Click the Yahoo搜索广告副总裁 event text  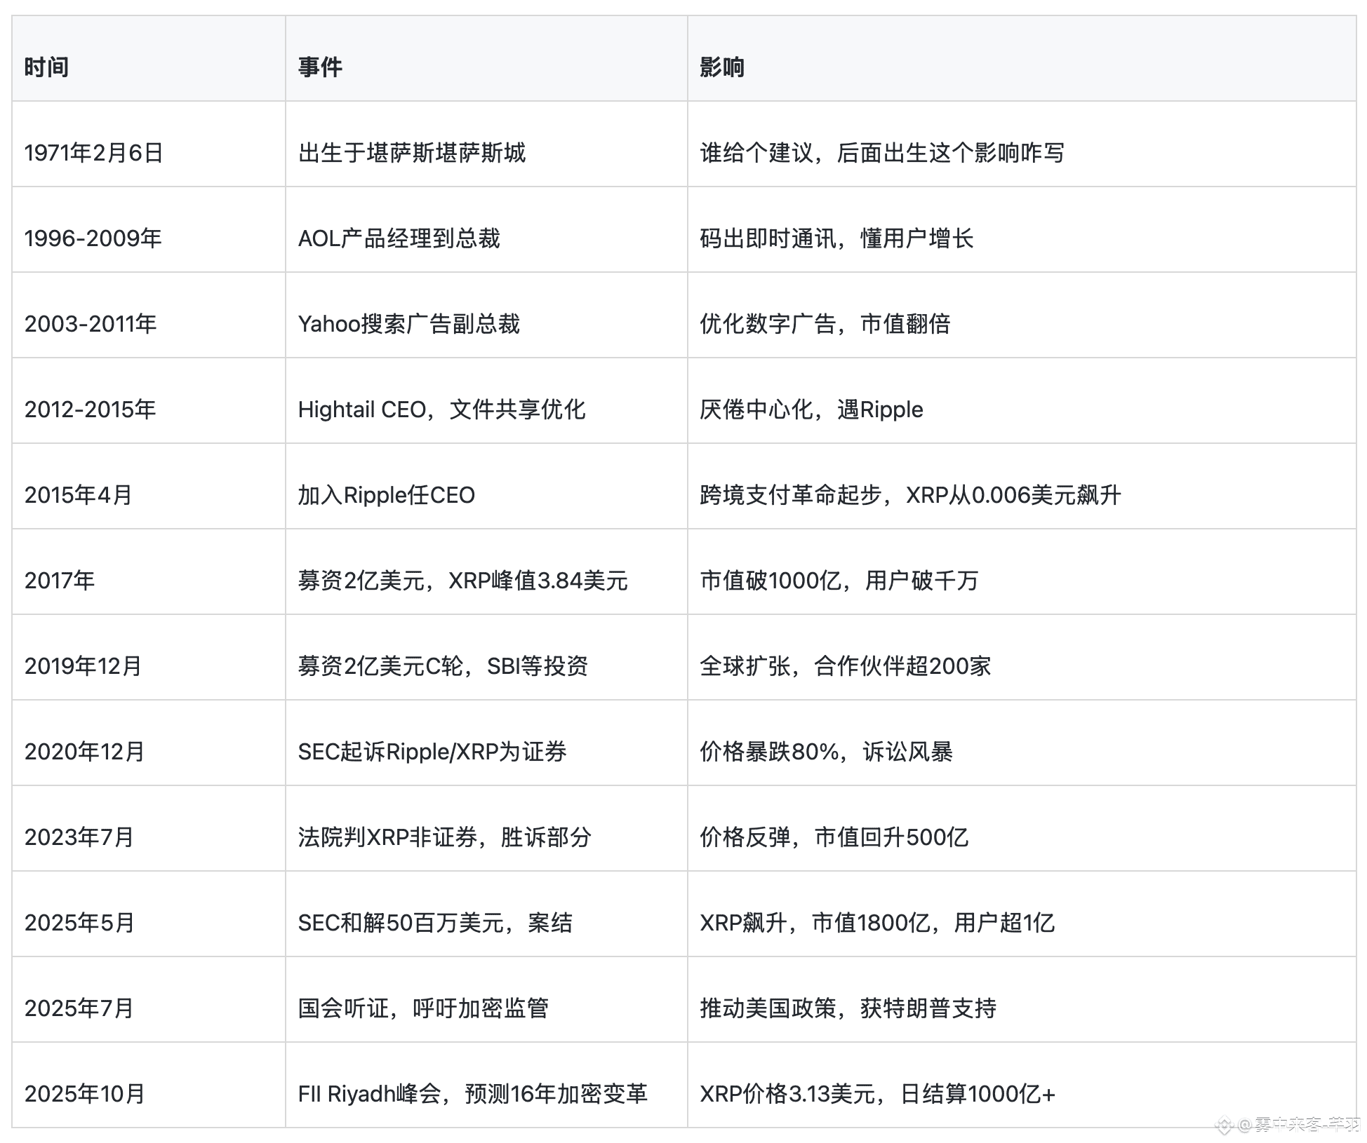pos(408,324)
